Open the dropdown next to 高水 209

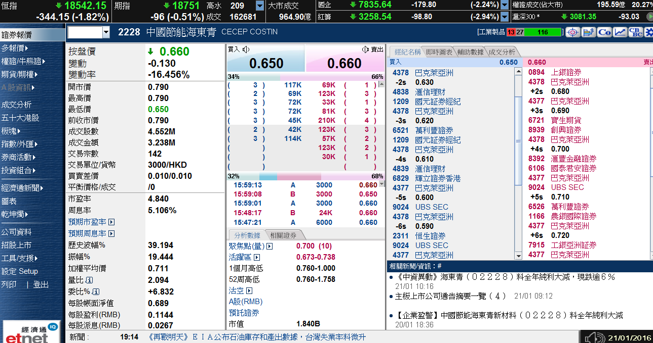coord(260,6)
